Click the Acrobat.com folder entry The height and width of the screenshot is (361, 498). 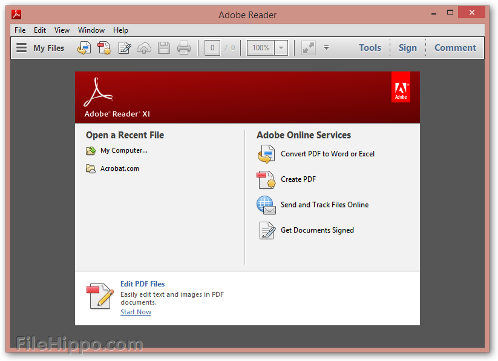coord(119,168)
